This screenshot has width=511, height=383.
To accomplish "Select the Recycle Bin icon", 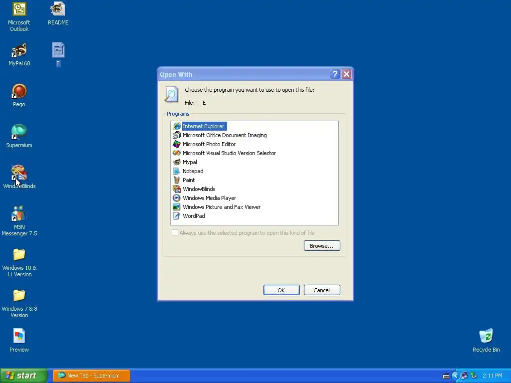I will click(486, 341).
